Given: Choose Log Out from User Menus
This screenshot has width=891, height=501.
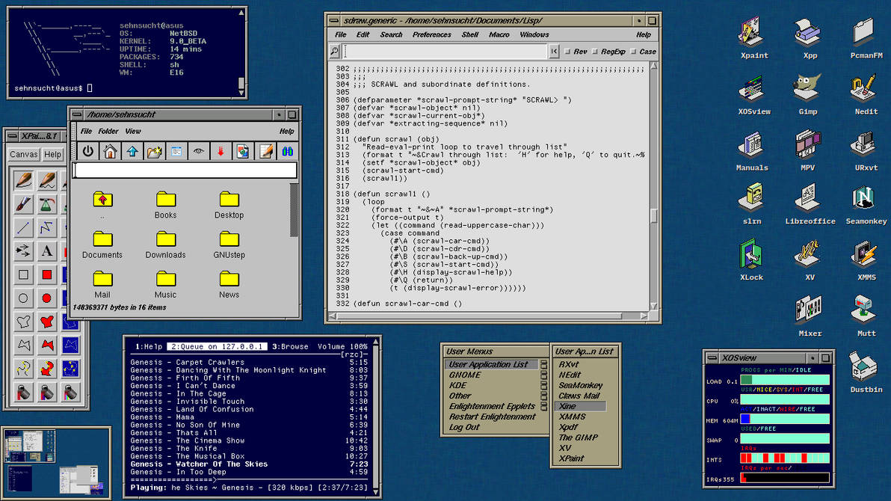Looking at the screenshot, I should tap(464, 427).
